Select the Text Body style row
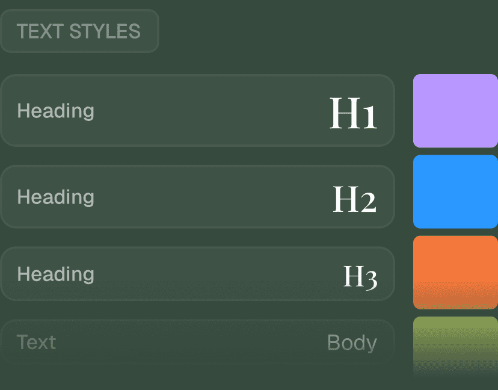 (x=197, y=342)
